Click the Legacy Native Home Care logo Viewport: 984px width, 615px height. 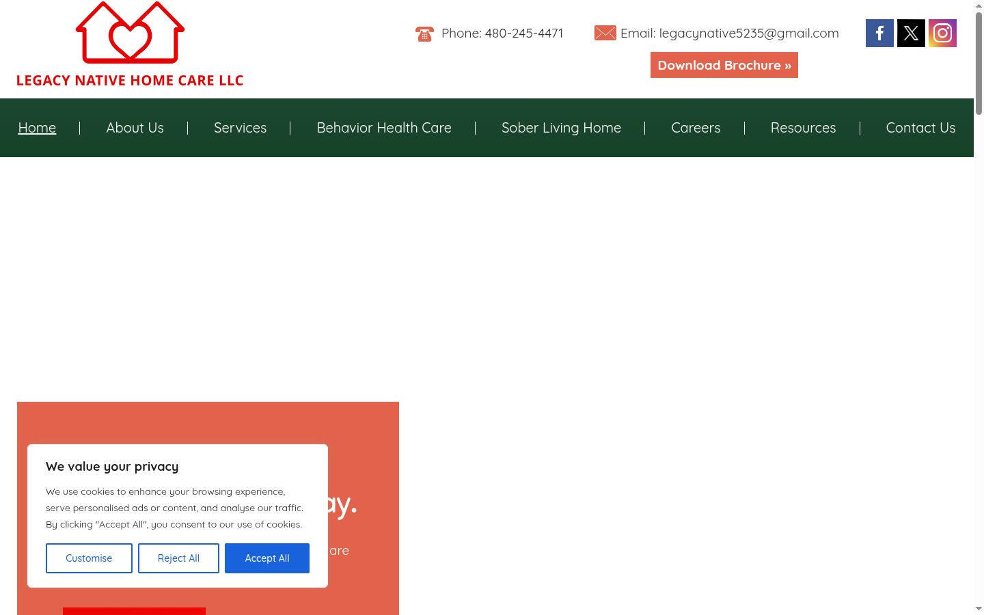coord(130,44)
